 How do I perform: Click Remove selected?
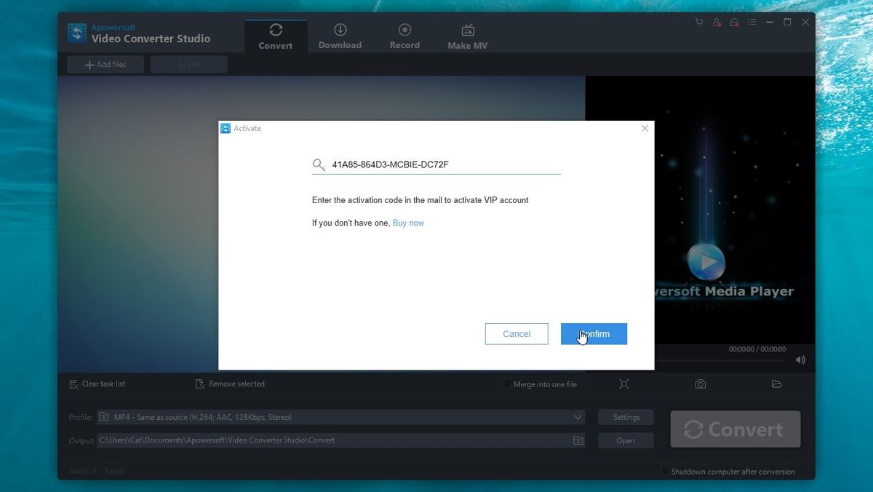point(230,384)
